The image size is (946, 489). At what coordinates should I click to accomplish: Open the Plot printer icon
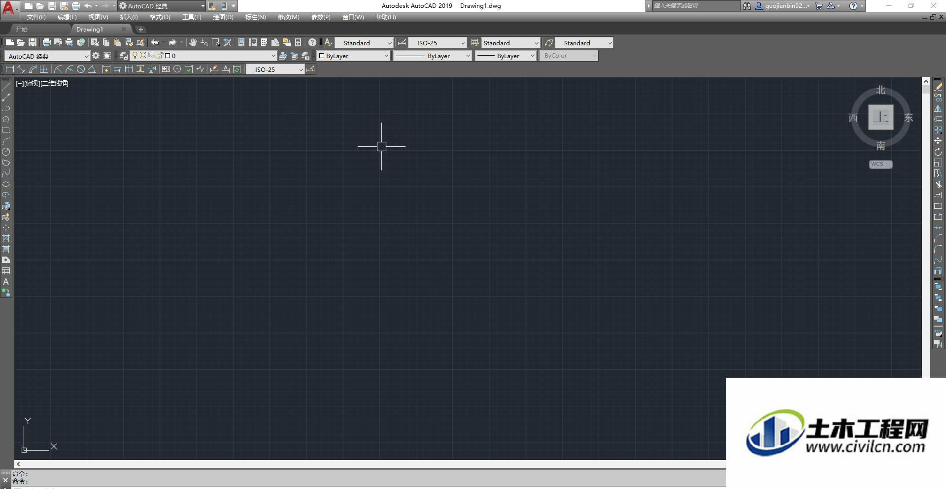[x=47, y=42]
